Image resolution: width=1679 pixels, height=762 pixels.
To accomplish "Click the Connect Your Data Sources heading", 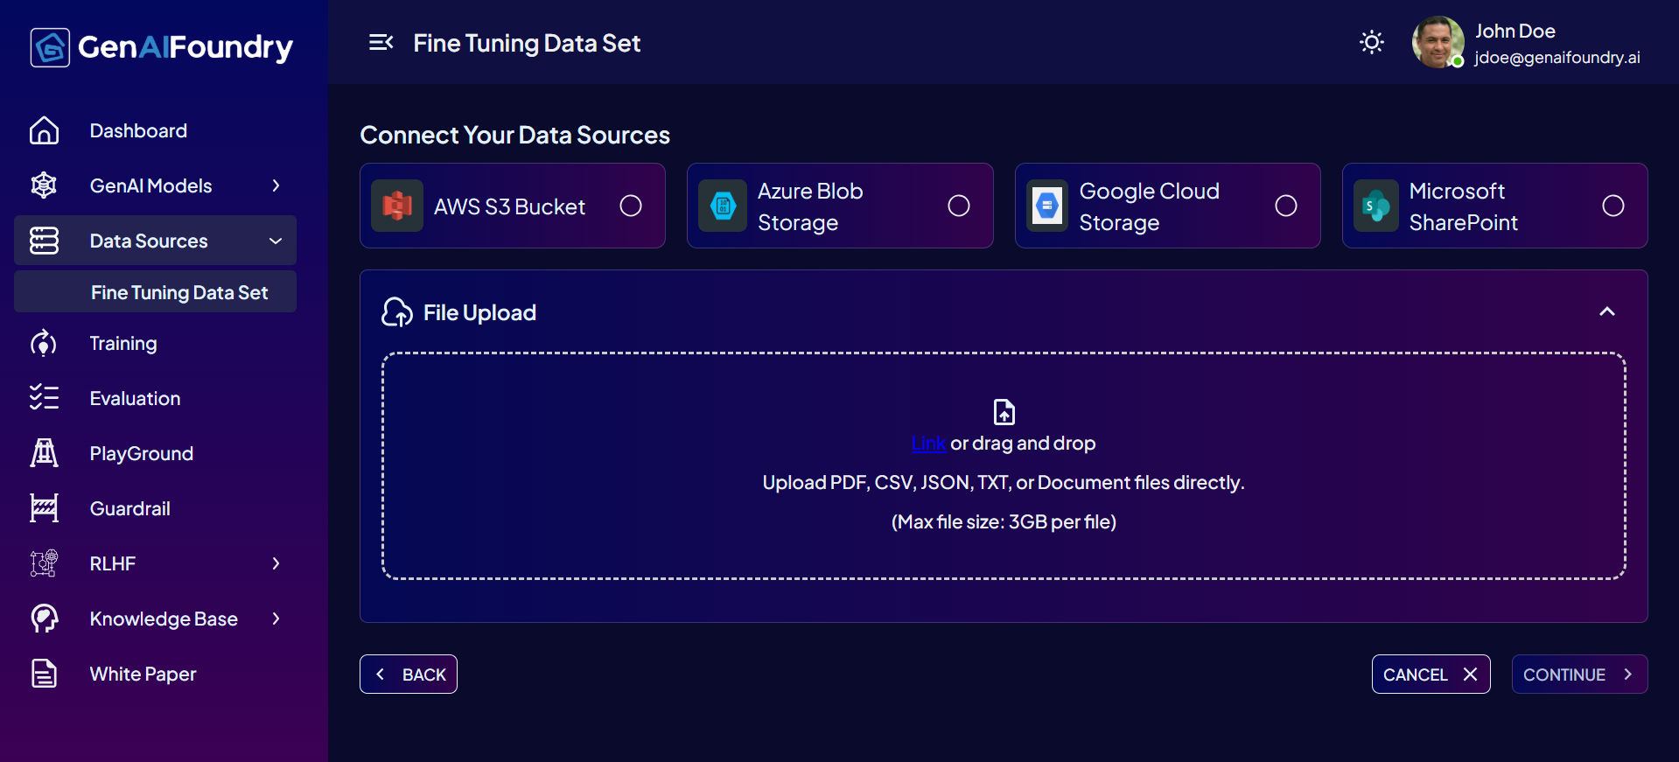I will point(515,135).
